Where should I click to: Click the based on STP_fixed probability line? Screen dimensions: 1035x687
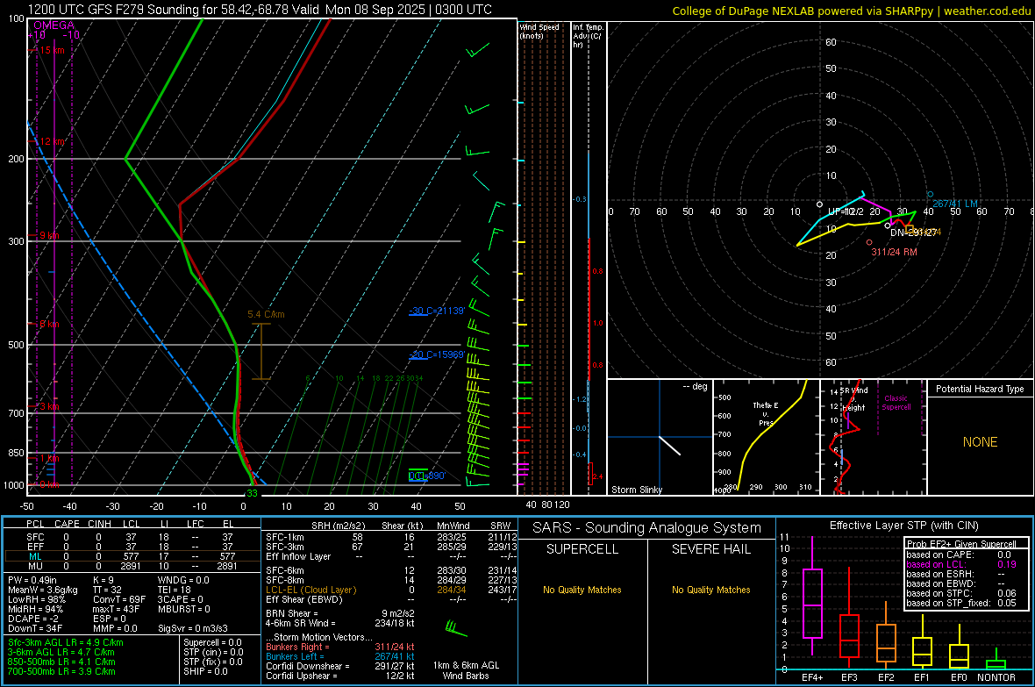961,603
